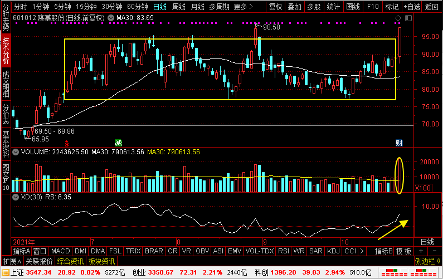The width and height of the screenshot is (443, 279).
Task: Click the green 减 marker on chart
Action: click(x=118, y=143)
